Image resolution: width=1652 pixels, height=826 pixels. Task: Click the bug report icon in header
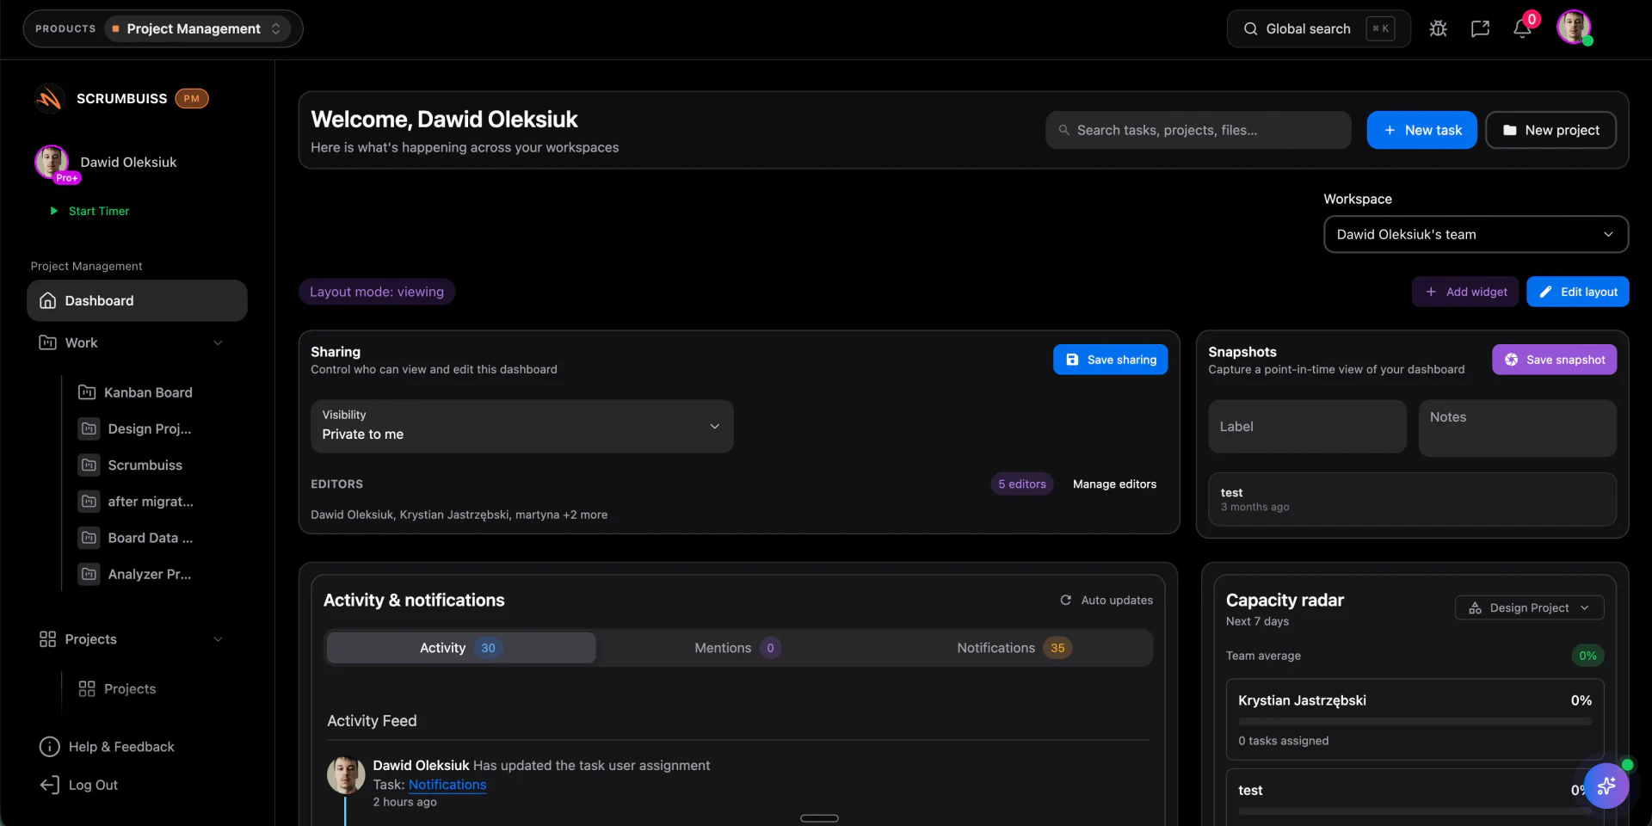[1438, 28]
